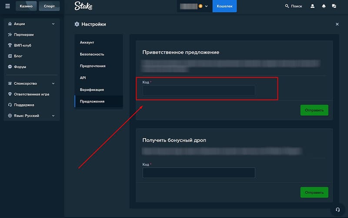The height and width of the screenshot is (218, 348).
Task: Click the Язык globe icon
Action: pos(10,116)
